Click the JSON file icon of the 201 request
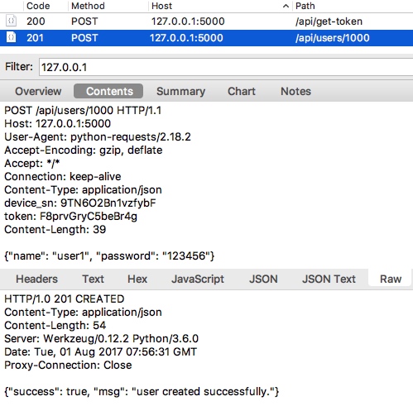This screenshot has height=406, width=413. click(x=11, y=37)
